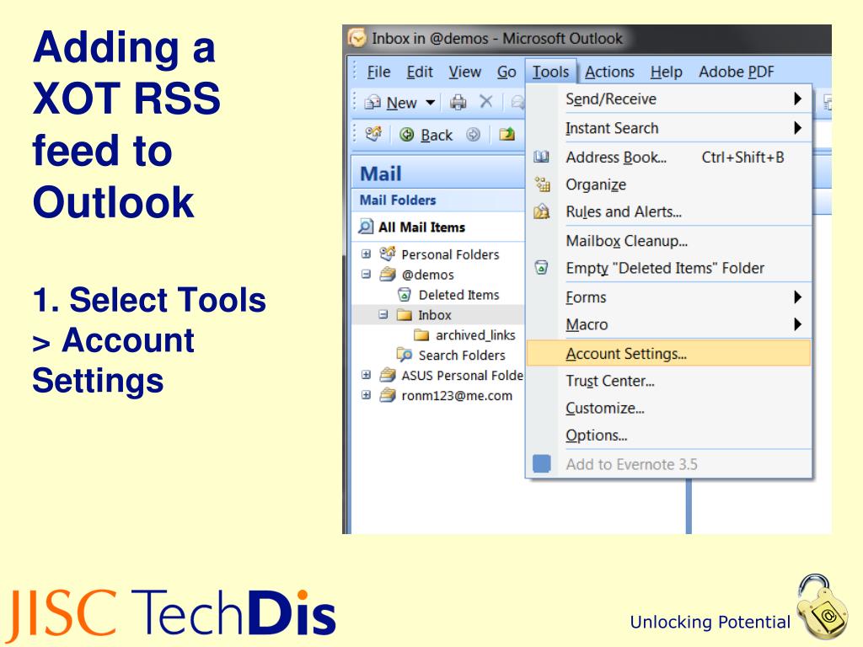
Task: Choose Options menu item
Action: 668,436
